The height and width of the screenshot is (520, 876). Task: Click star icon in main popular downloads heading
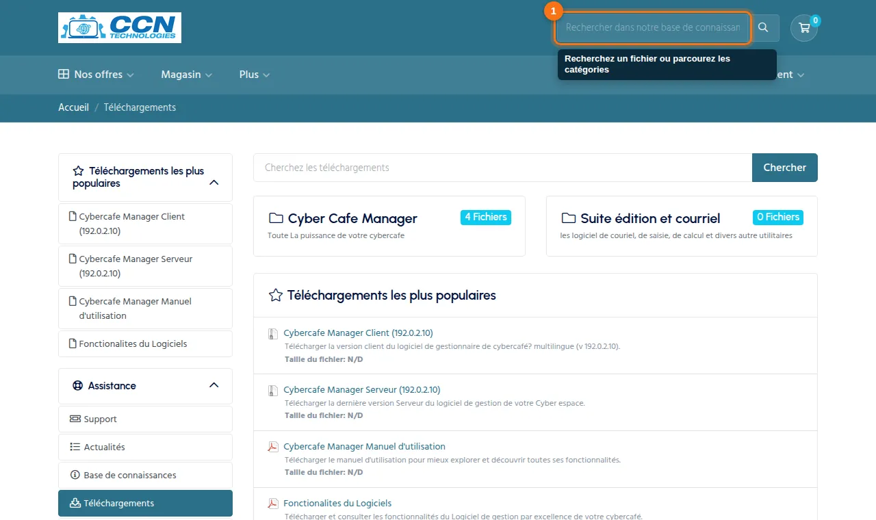coord(275,296)
